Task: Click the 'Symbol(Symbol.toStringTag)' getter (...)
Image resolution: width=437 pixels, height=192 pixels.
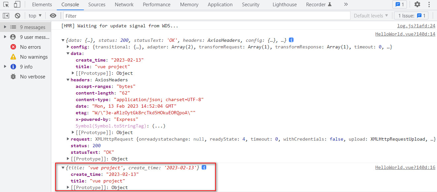Action: pyautogui.click(x=159, y=126)
